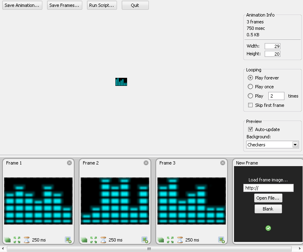Click the insert image icon on Frame 1
Screen dimensions: 303x252
click(x=68, y=240)
